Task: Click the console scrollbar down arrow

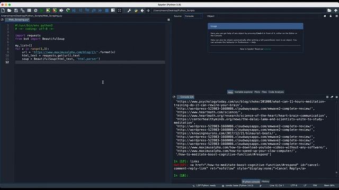Action: click(336, 173)
